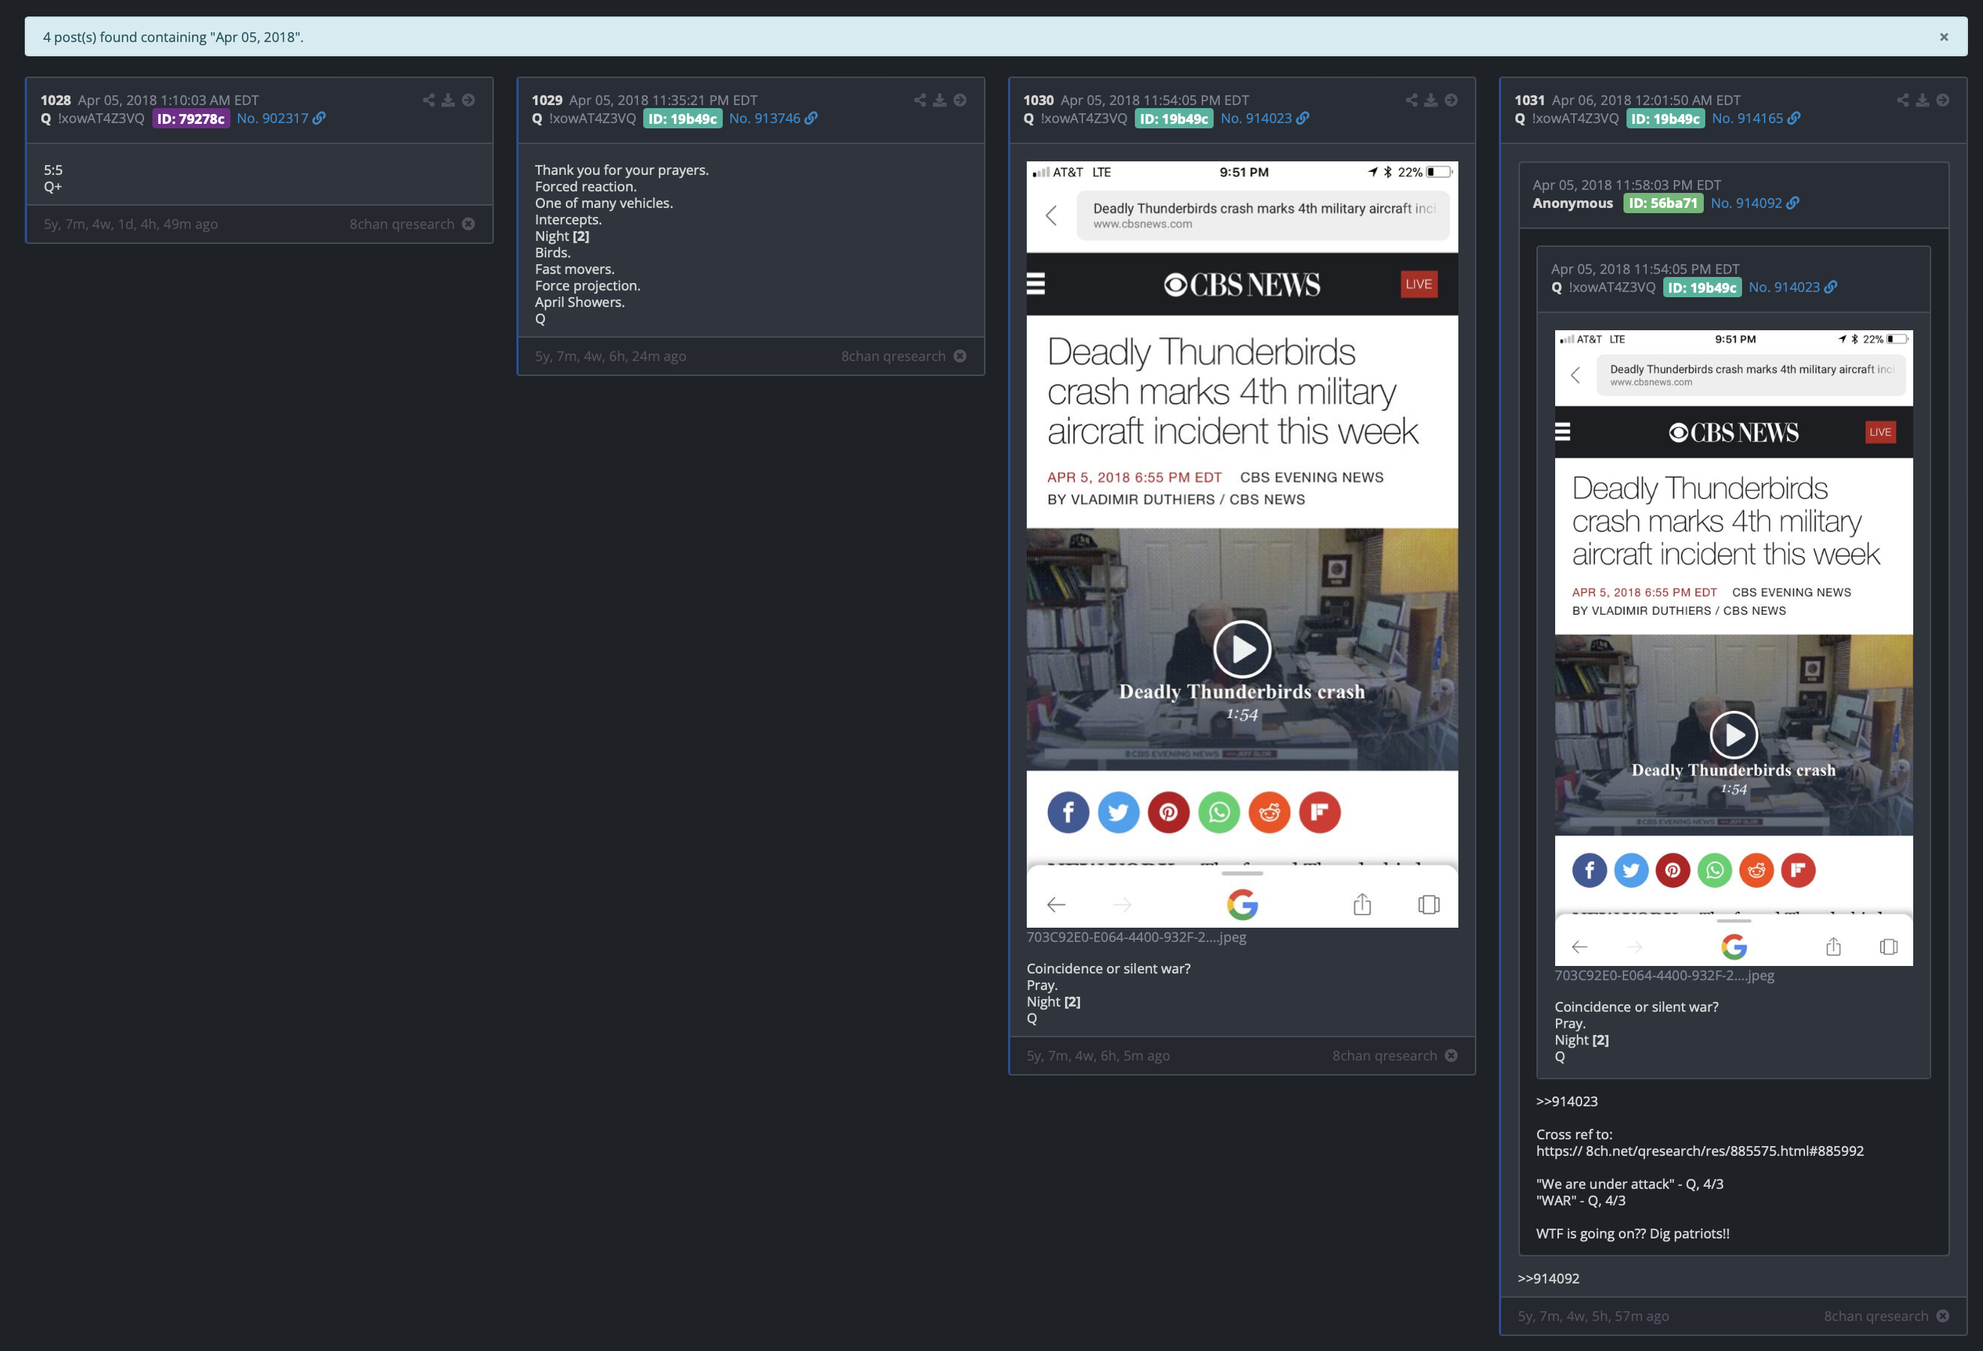Download post 1028
This screenshot has width=1983, height=1351.
point(448,100)
